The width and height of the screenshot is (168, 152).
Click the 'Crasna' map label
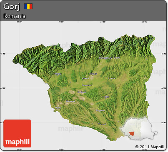[117, 58]
